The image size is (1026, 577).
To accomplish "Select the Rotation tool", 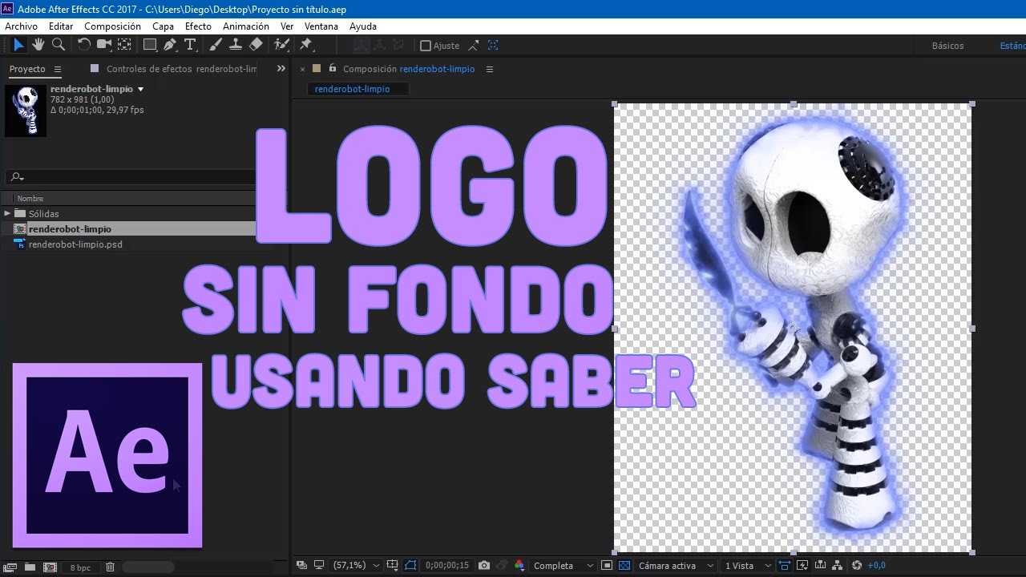I will point(84,45).
